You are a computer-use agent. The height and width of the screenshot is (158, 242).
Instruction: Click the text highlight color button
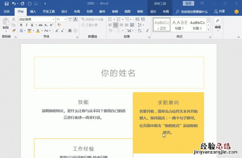[x=29, y=31]
